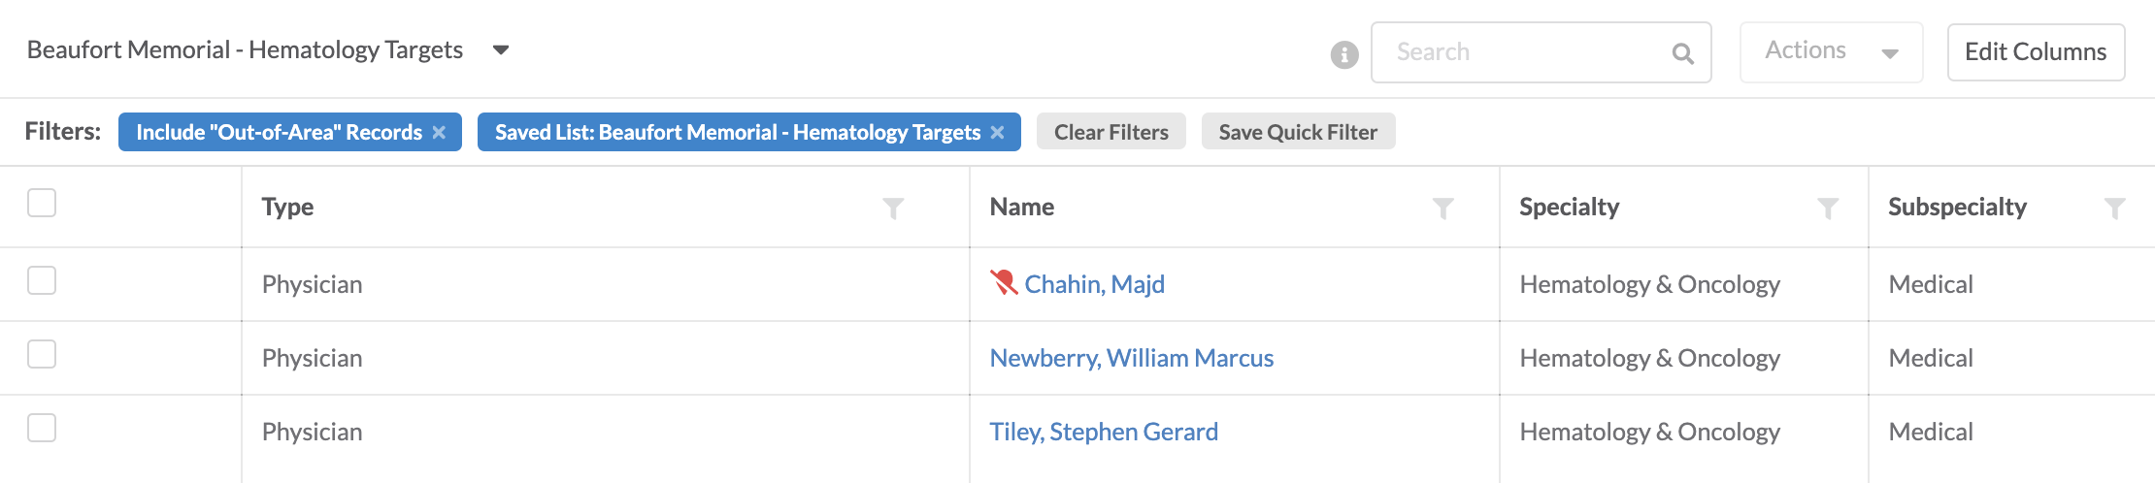The height and width of the screenshot is (483, 2155).
Task: Open the Subspecialty column filter icon
Action: 2114,208
